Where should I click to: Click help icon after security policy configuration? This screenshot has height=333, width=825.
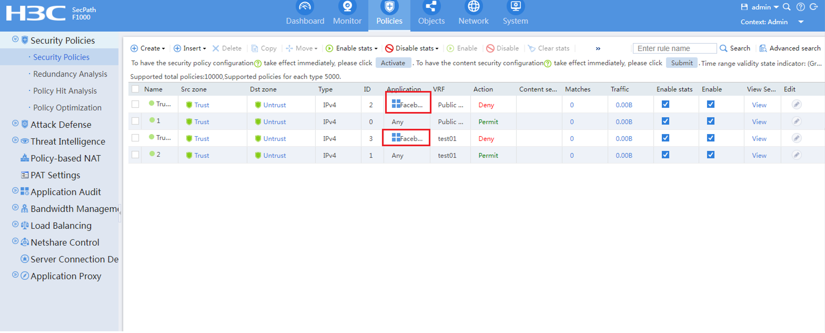[x=258, y=64]
